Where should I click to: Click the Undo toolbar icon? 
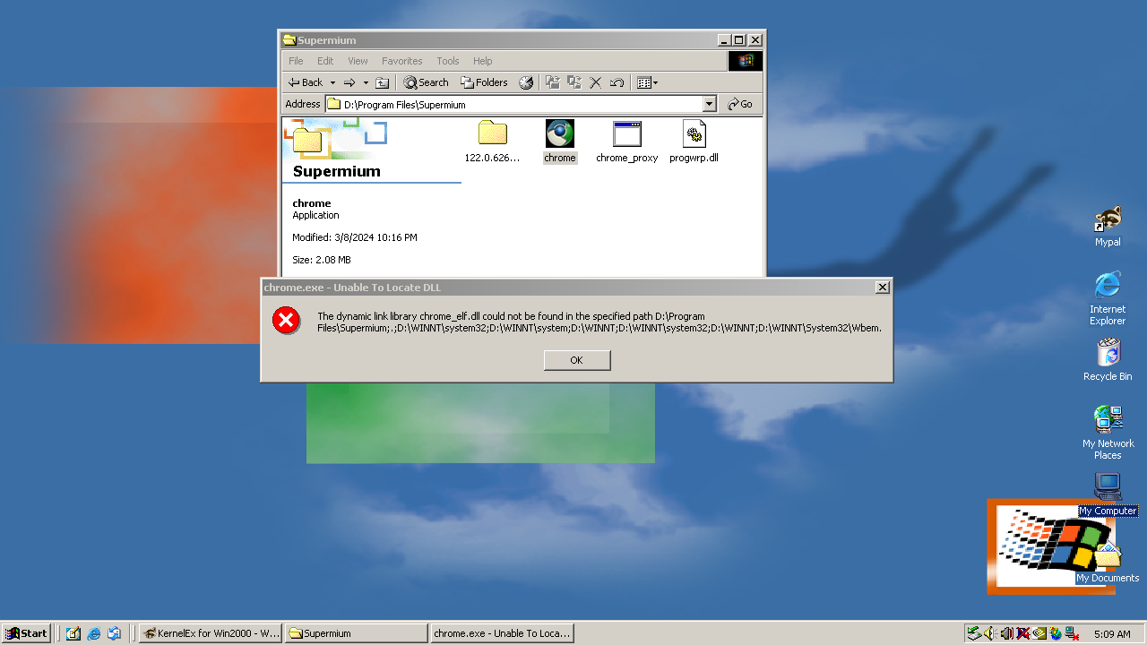click(617, 82)
